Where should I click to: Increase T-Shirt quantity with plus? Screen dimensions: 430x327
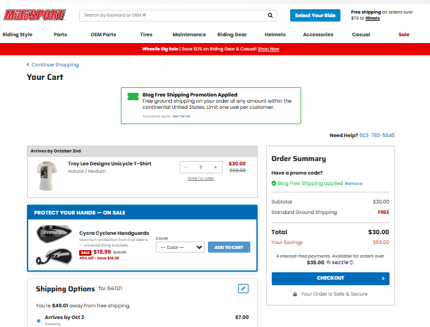215,167
